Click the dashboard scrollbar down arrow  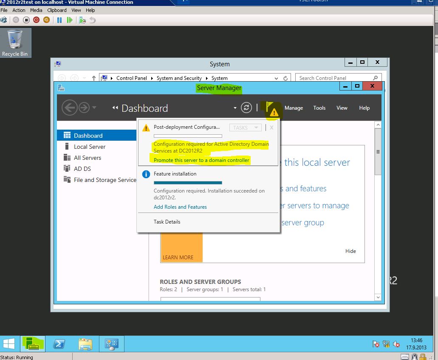click(378, 297)
